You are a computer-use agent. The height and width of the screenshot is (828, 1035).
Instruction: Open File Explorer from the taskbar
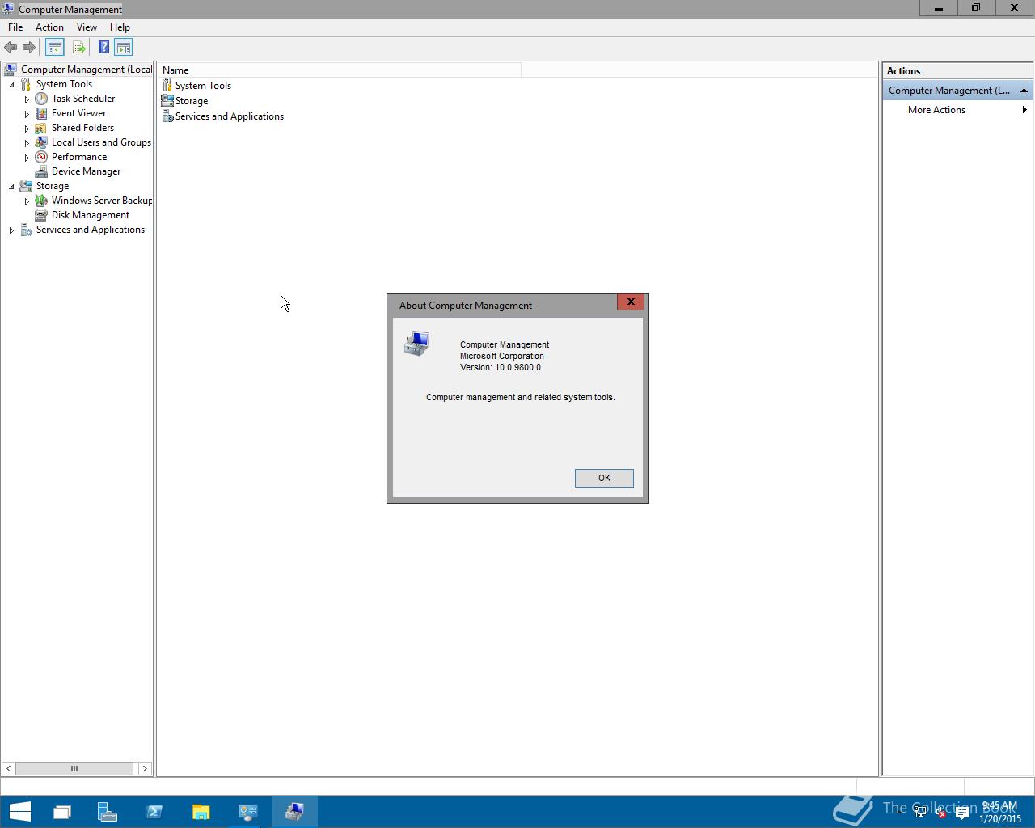coord(201,812)
